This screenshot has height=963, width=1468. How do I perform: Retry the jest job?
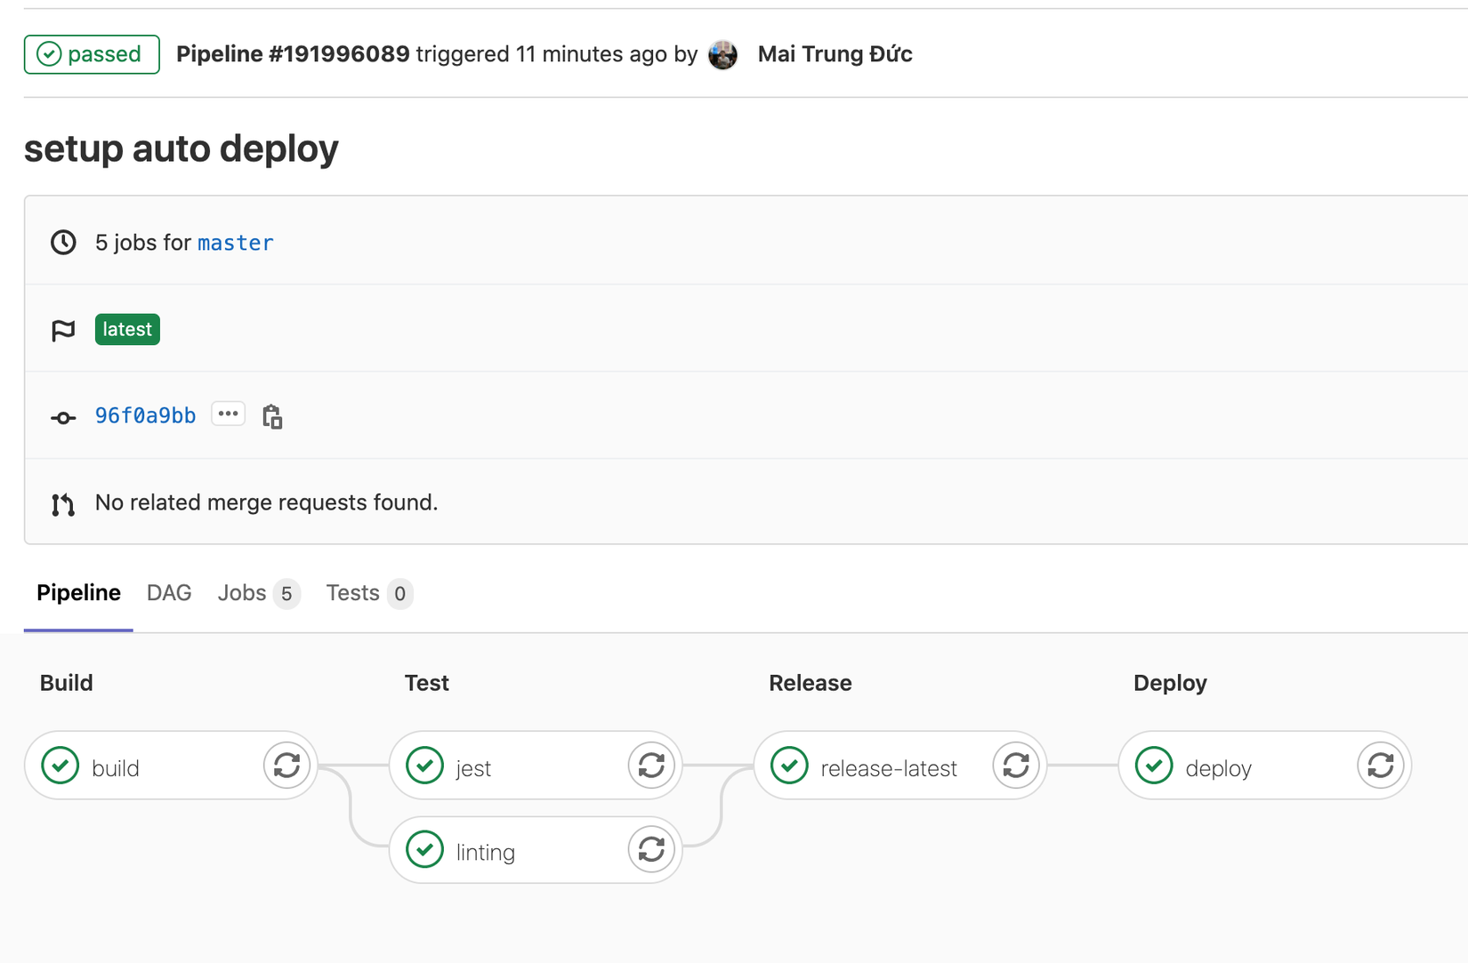click(x=651, y=766)
